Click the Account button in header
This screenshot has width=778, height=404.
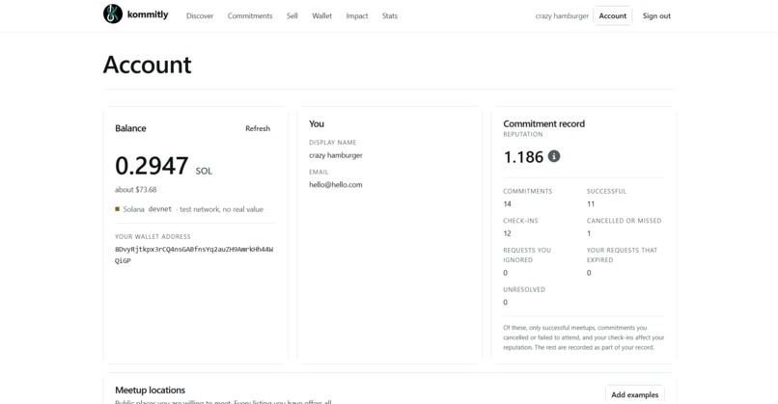[612, 15]
